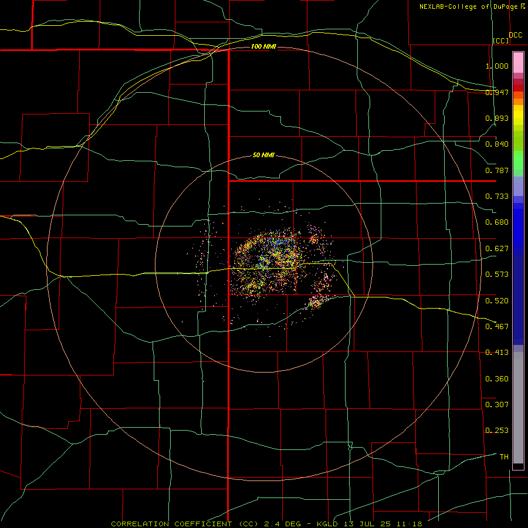The height and width of the screenshot is (528, 528).
Task: Click the [CC] legend heading
Action: coord(501,40)
